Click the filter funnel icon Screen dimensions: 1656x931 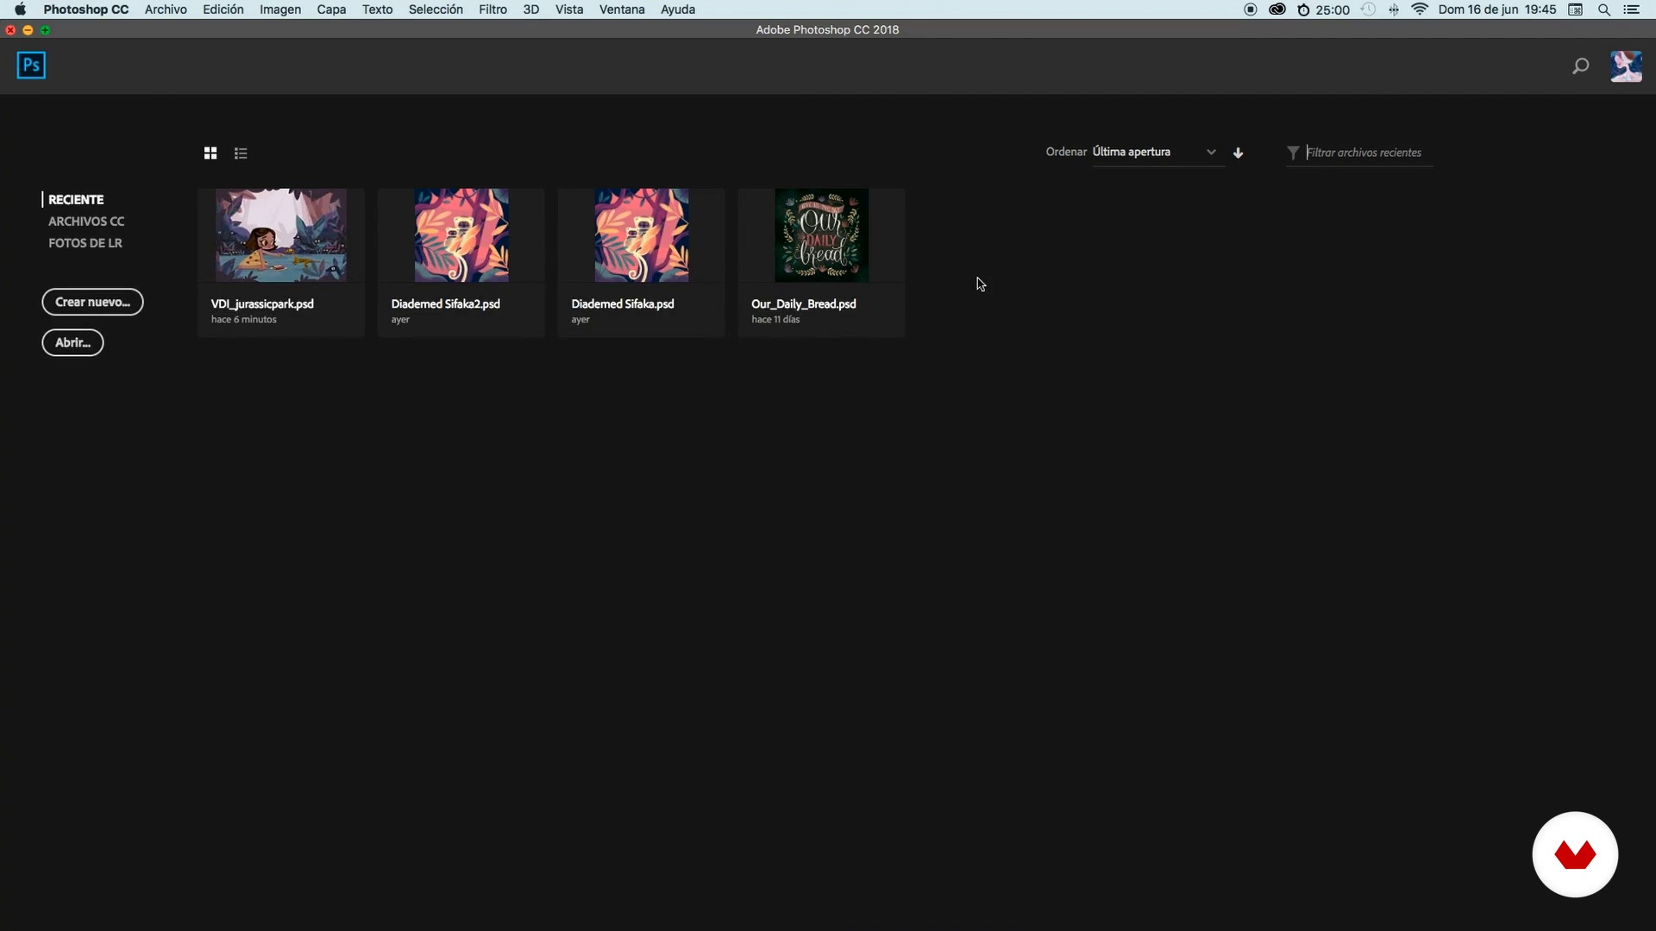click(x=1293, y=153)
